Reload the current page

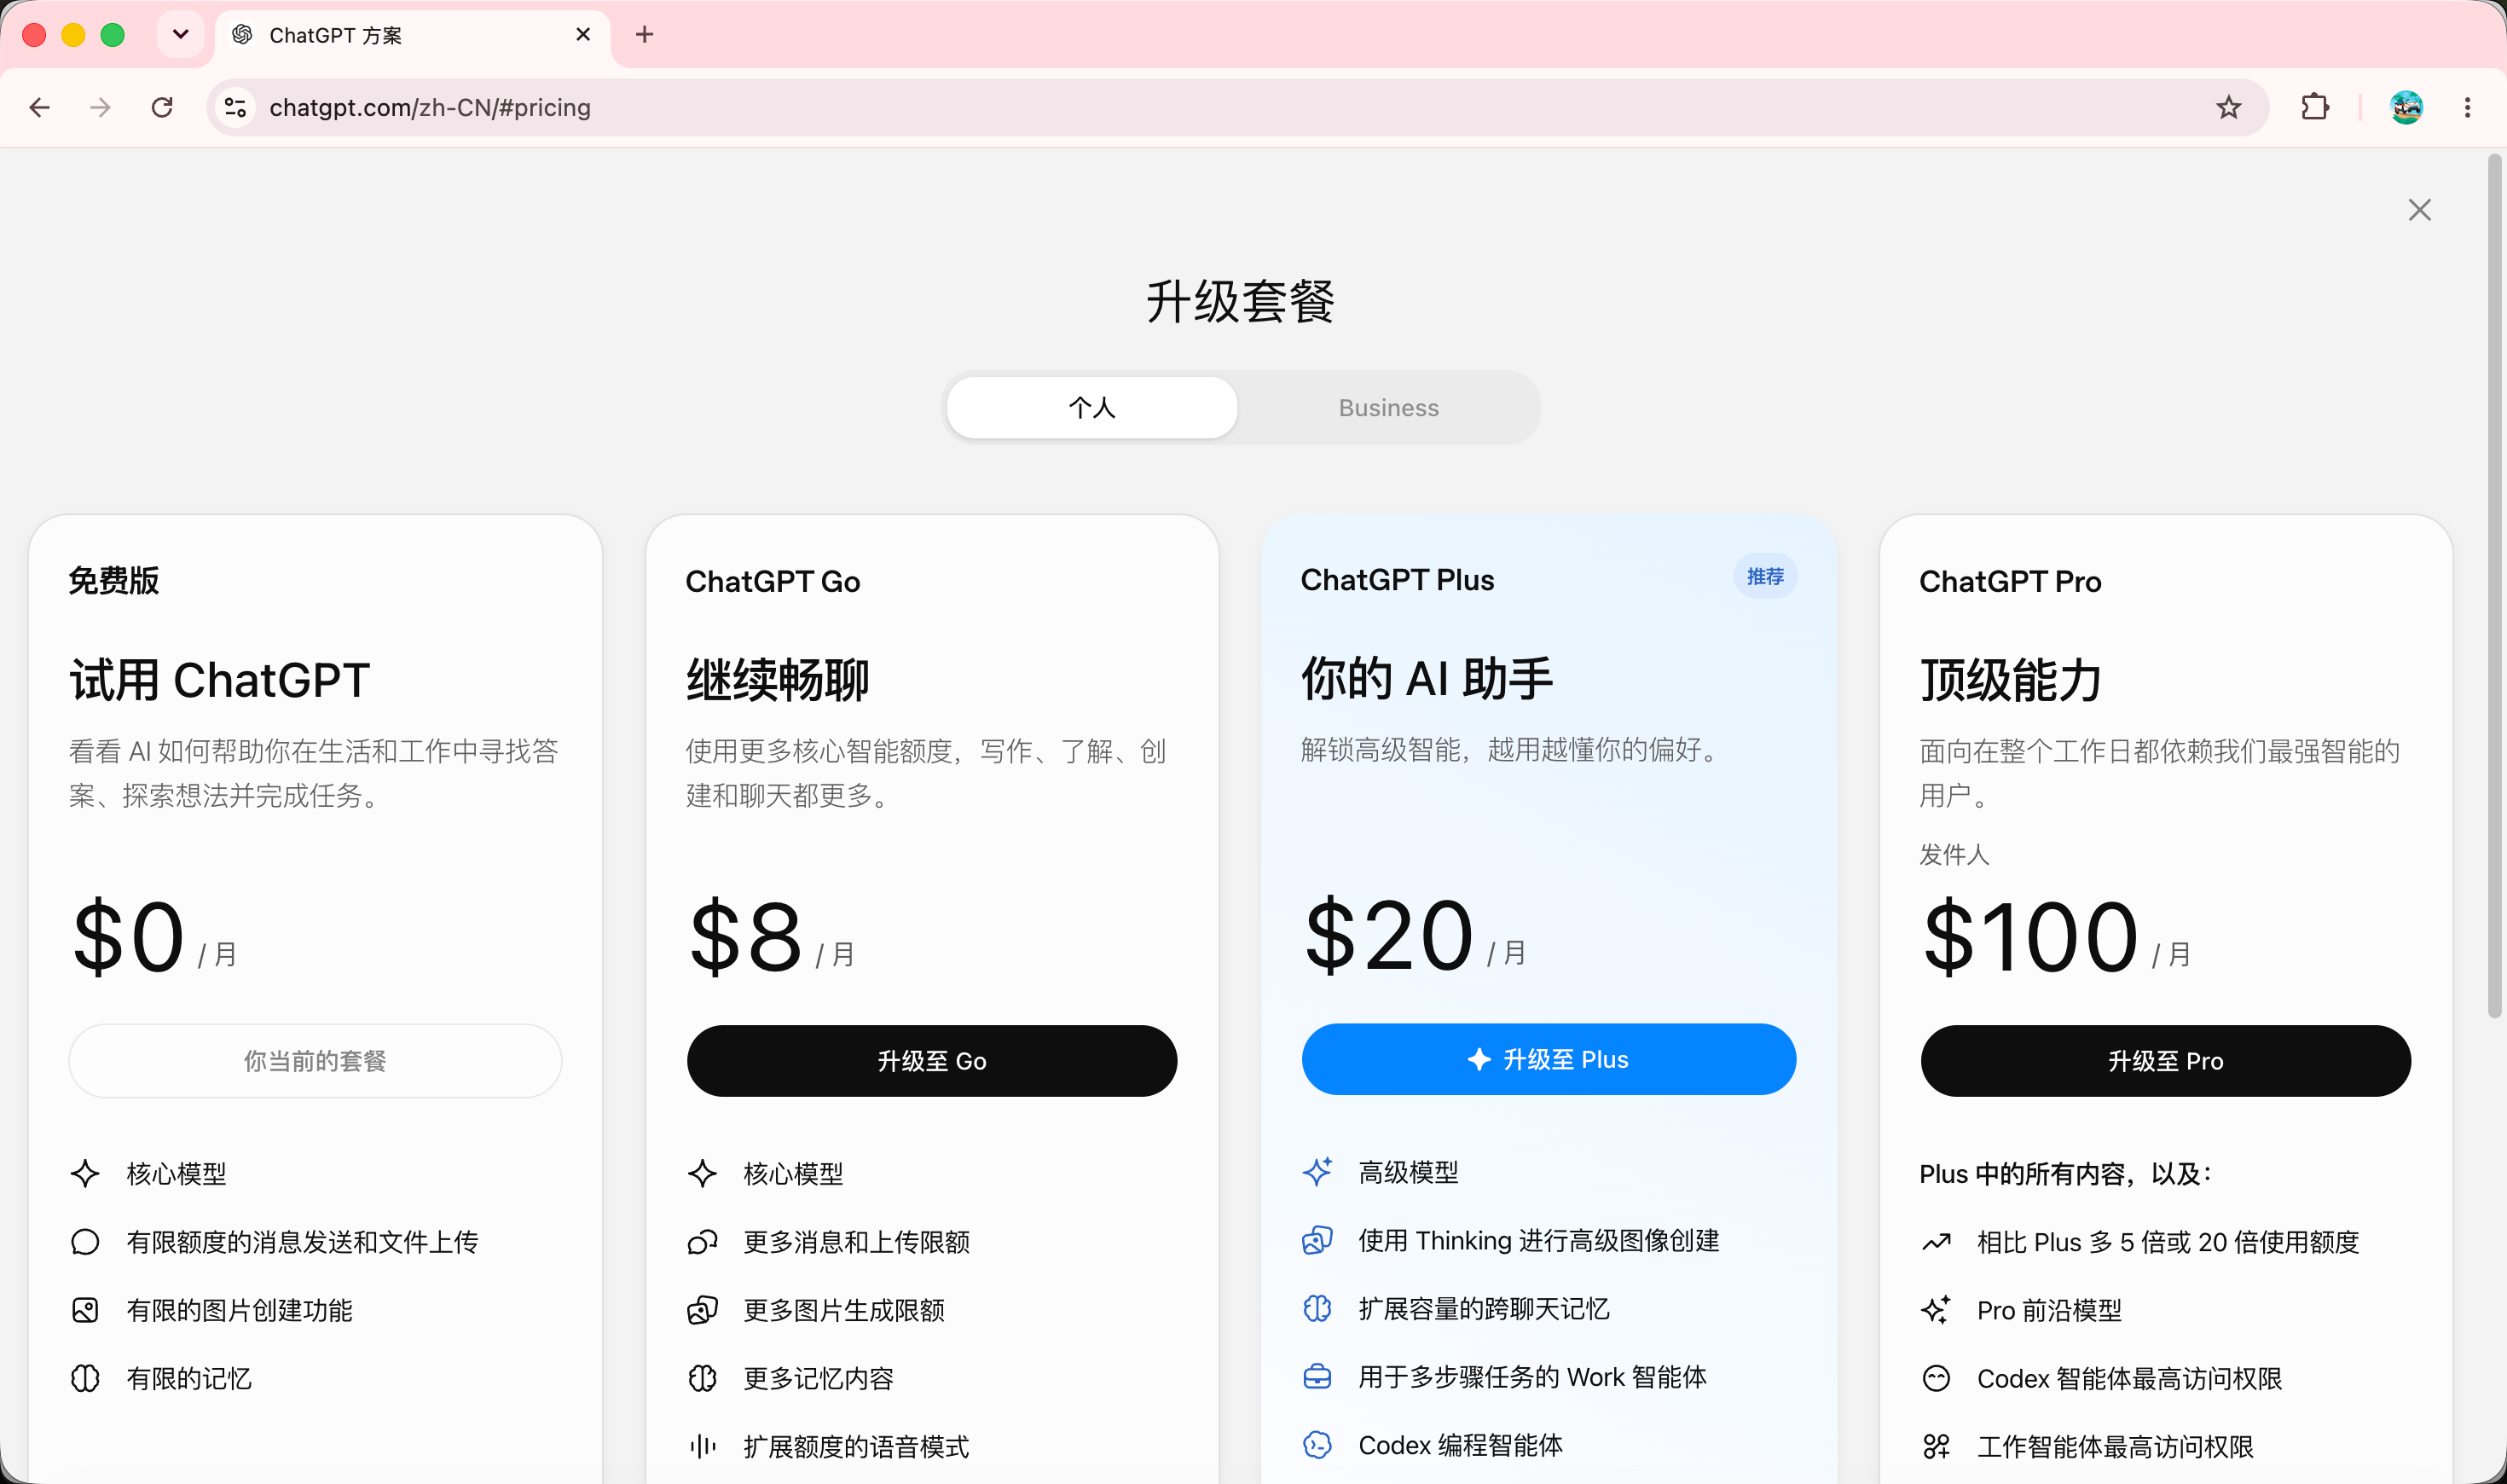162,107
